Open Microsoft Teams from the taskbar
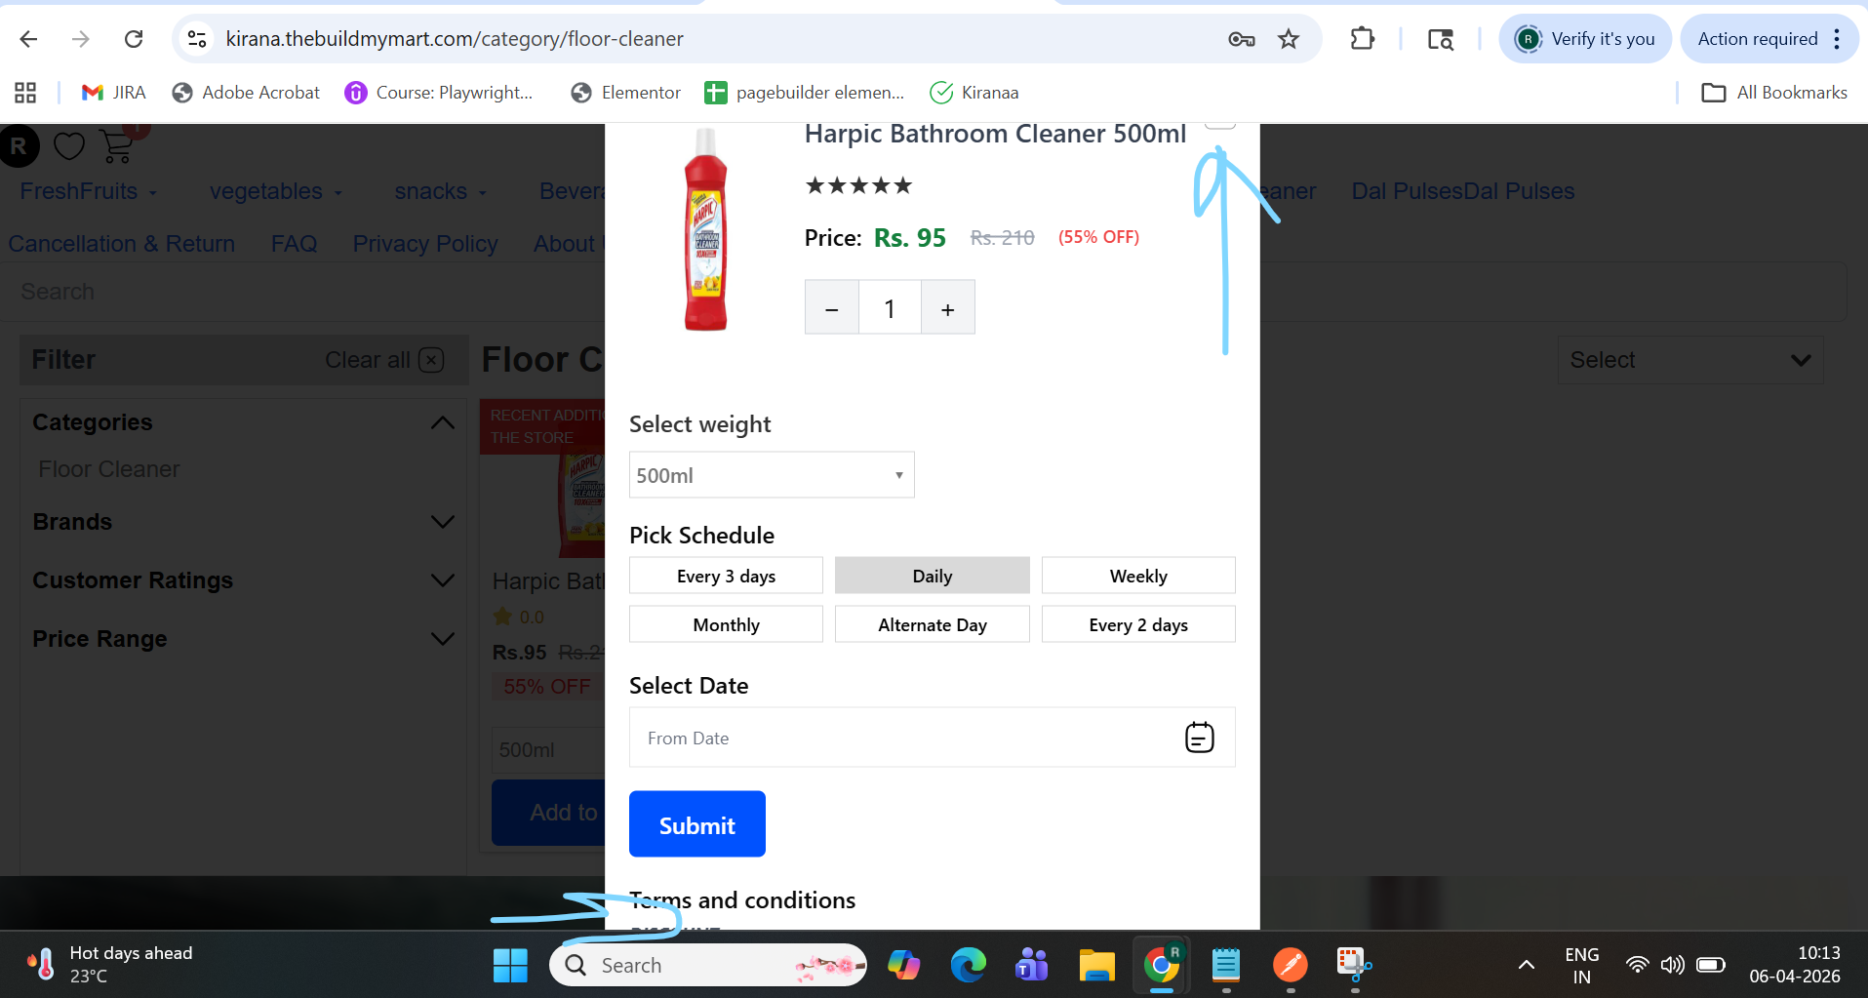This screenshot has width=1868, height=998. click(x=1032, y=966)
